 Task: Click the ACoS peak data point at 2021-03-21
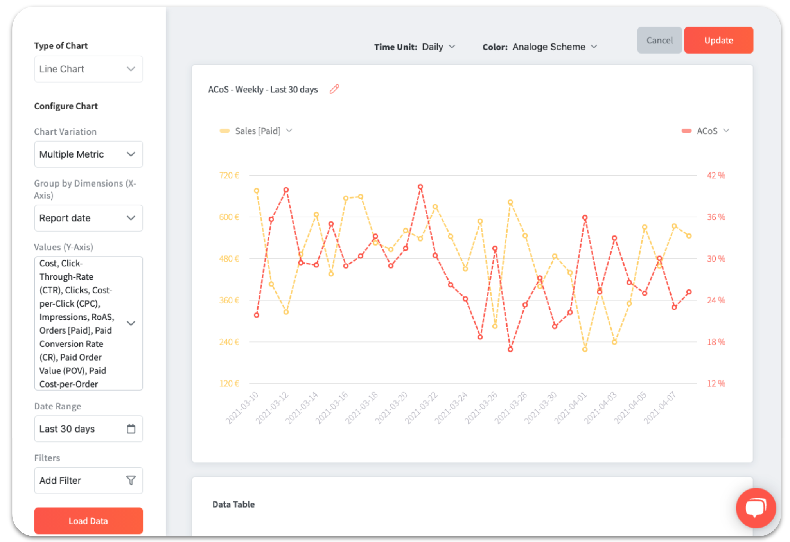coord(420,187)
